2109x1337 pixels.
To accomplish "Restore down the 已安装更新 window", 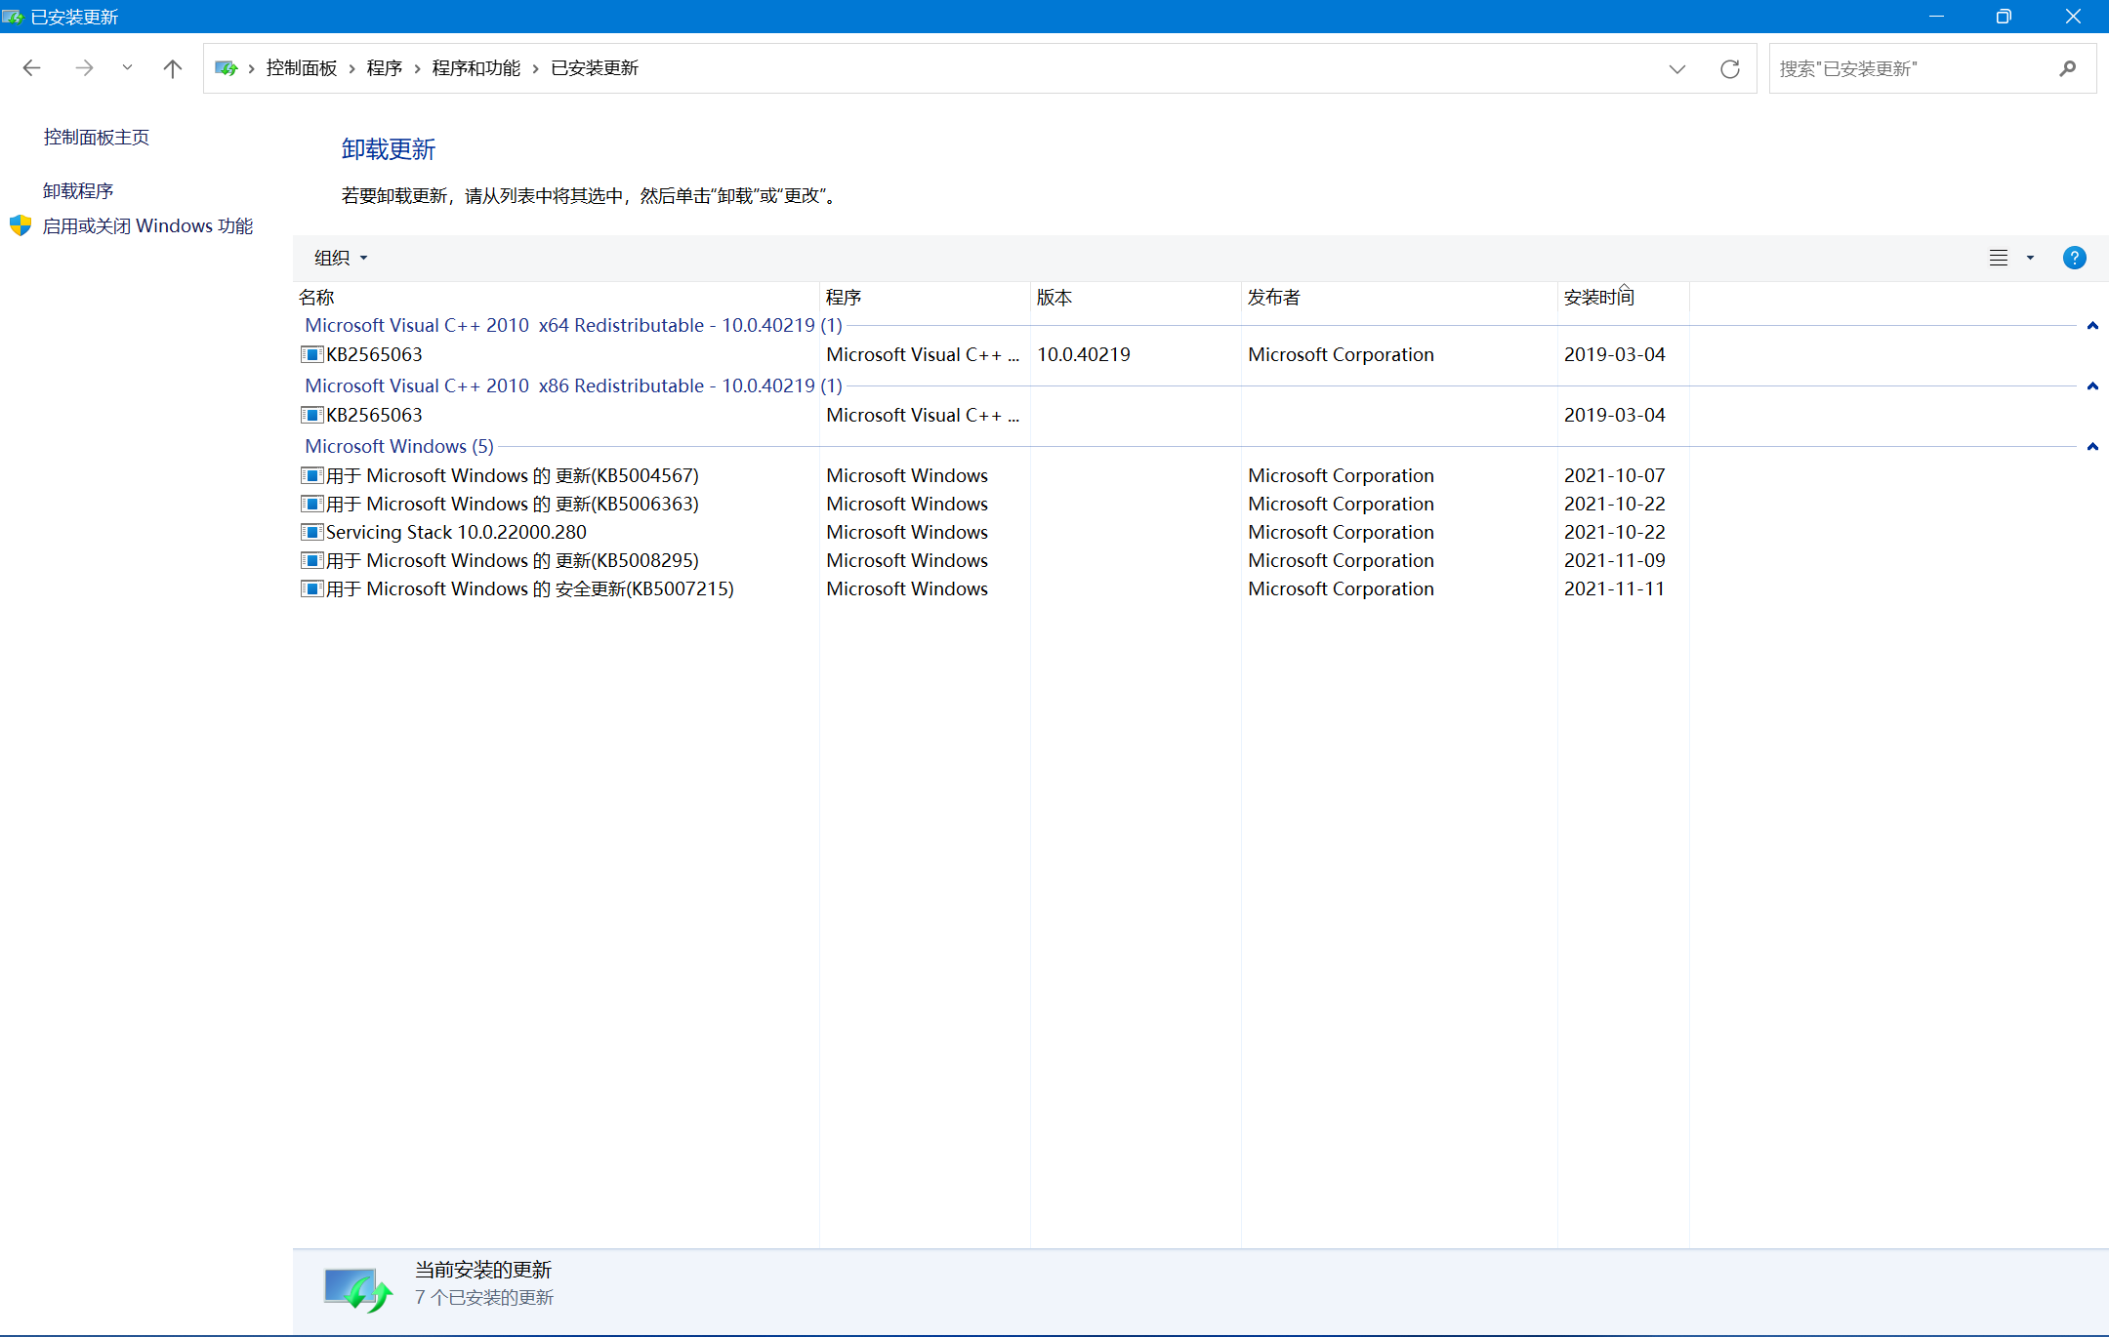I will (2004, 17).
